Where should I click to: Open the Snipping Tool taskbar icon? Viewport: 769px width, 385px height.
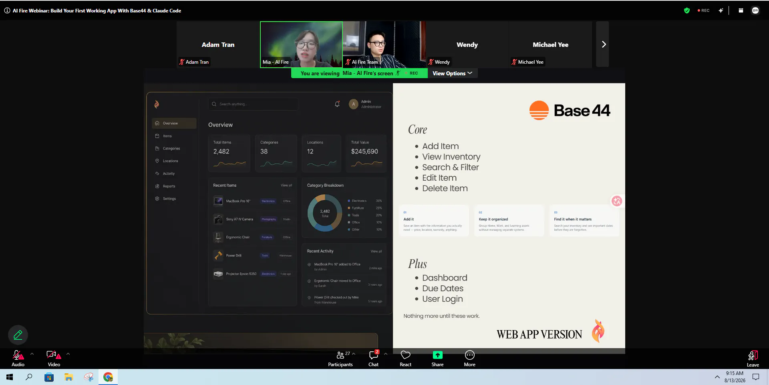89,377
